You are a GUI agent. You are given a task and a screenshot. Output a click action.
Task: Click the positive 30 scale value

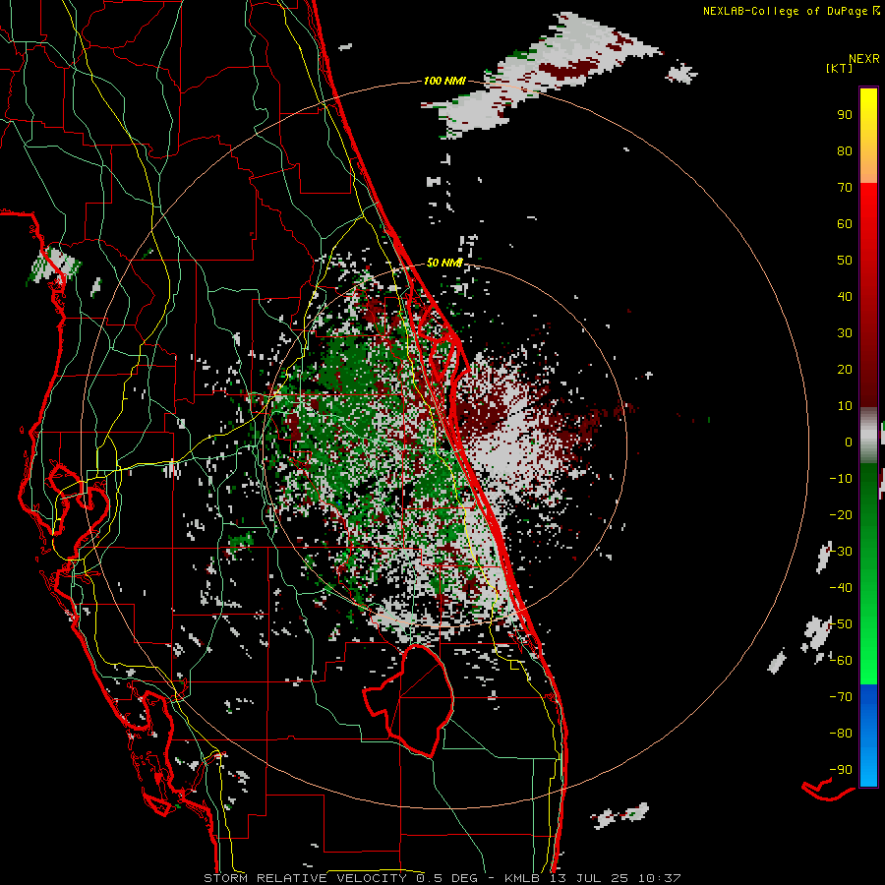[845, 333]
